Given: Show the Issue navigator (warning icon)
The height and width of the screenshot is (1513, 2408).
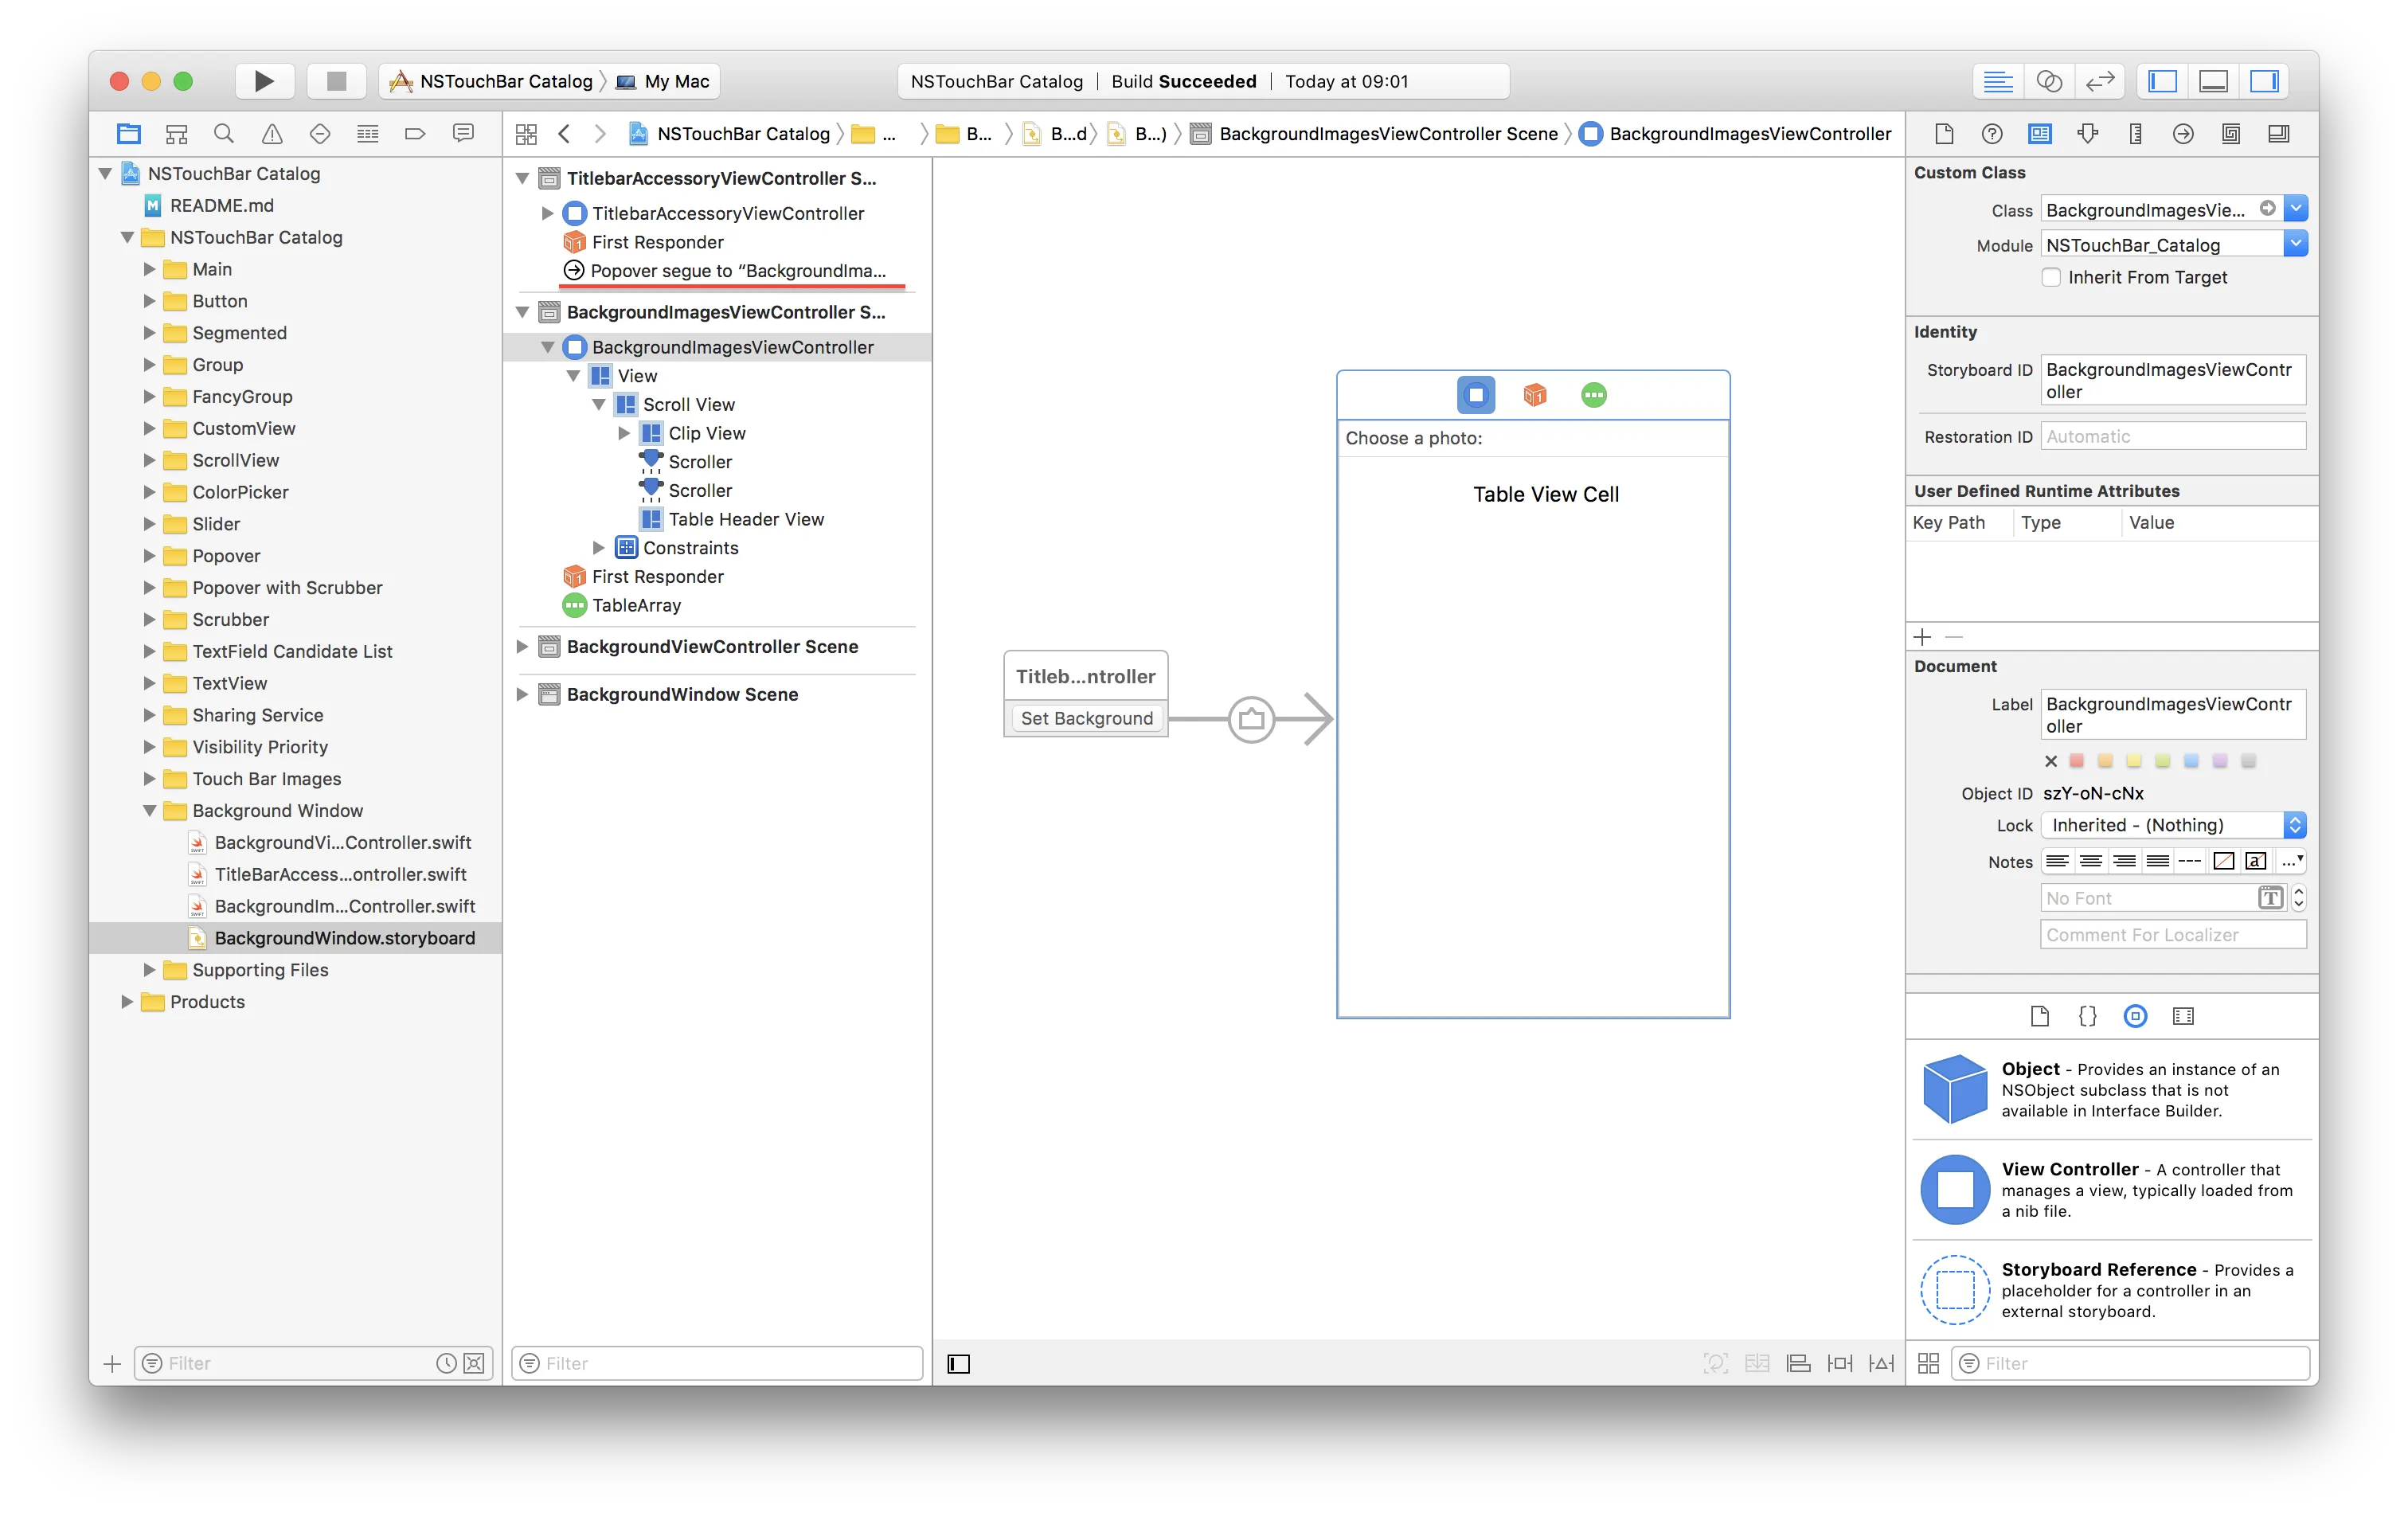Looking at the screenshot, I should click(x=272, y=134).
